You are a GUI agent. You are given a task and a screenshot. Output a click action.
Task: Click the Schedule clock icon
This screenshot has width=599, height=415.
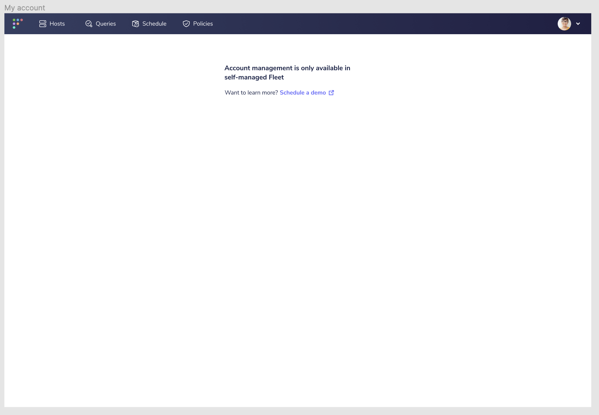tap(135, 23)
